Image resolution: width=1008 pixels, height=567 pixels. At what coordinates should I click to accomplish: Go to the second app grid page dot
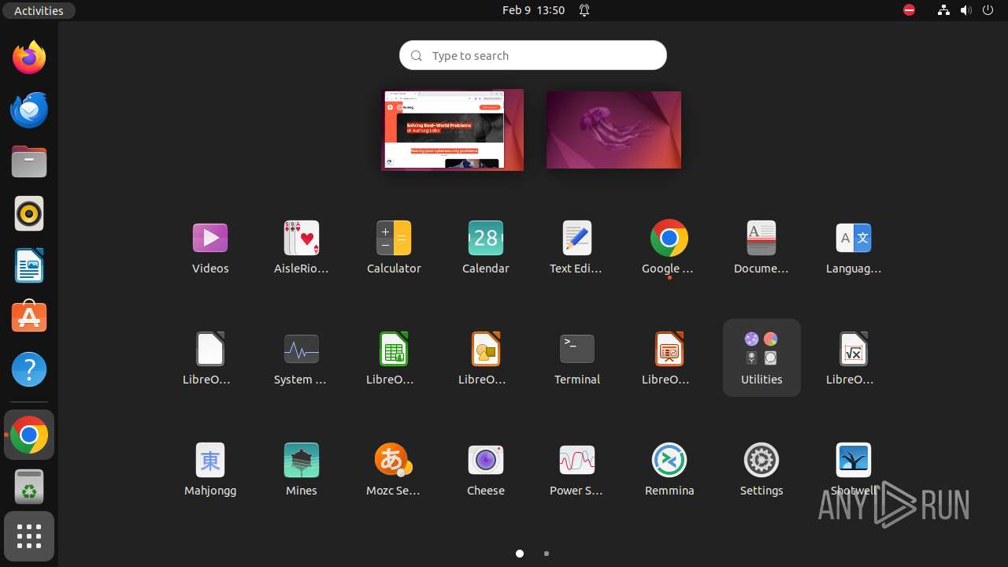click(x=547, y=554)
